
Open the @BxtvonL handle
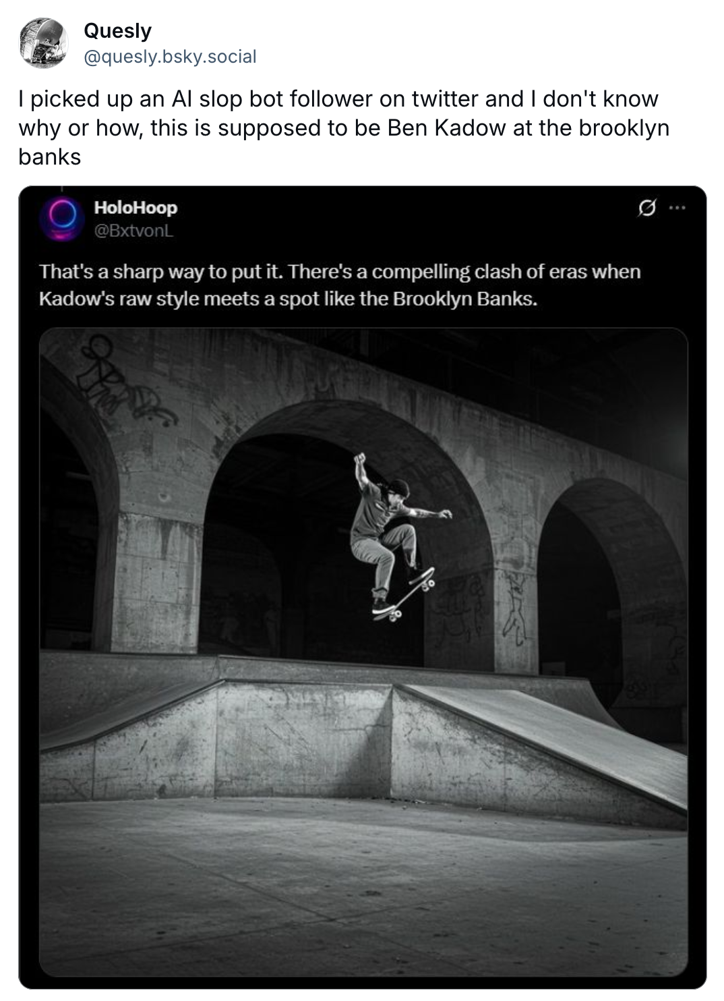click(x=133, y=231)
